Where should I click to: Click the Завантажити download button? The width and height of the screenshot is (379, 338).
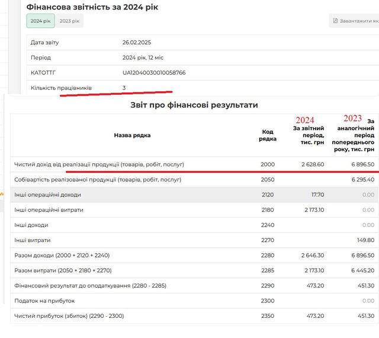tap(354, 21)
